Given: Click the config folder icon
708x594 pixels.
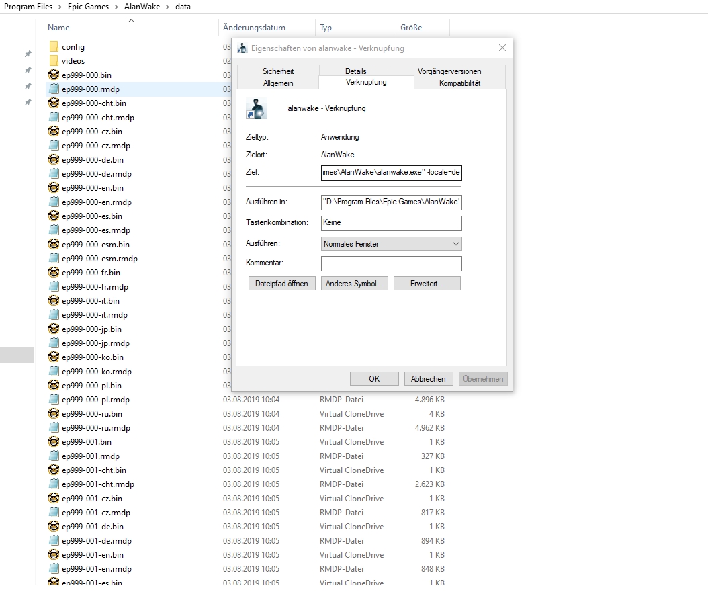Looking at the screenshot, I should click(54, 46).
